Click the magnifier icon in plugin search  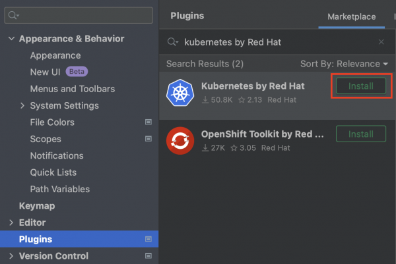click(173, 42)
